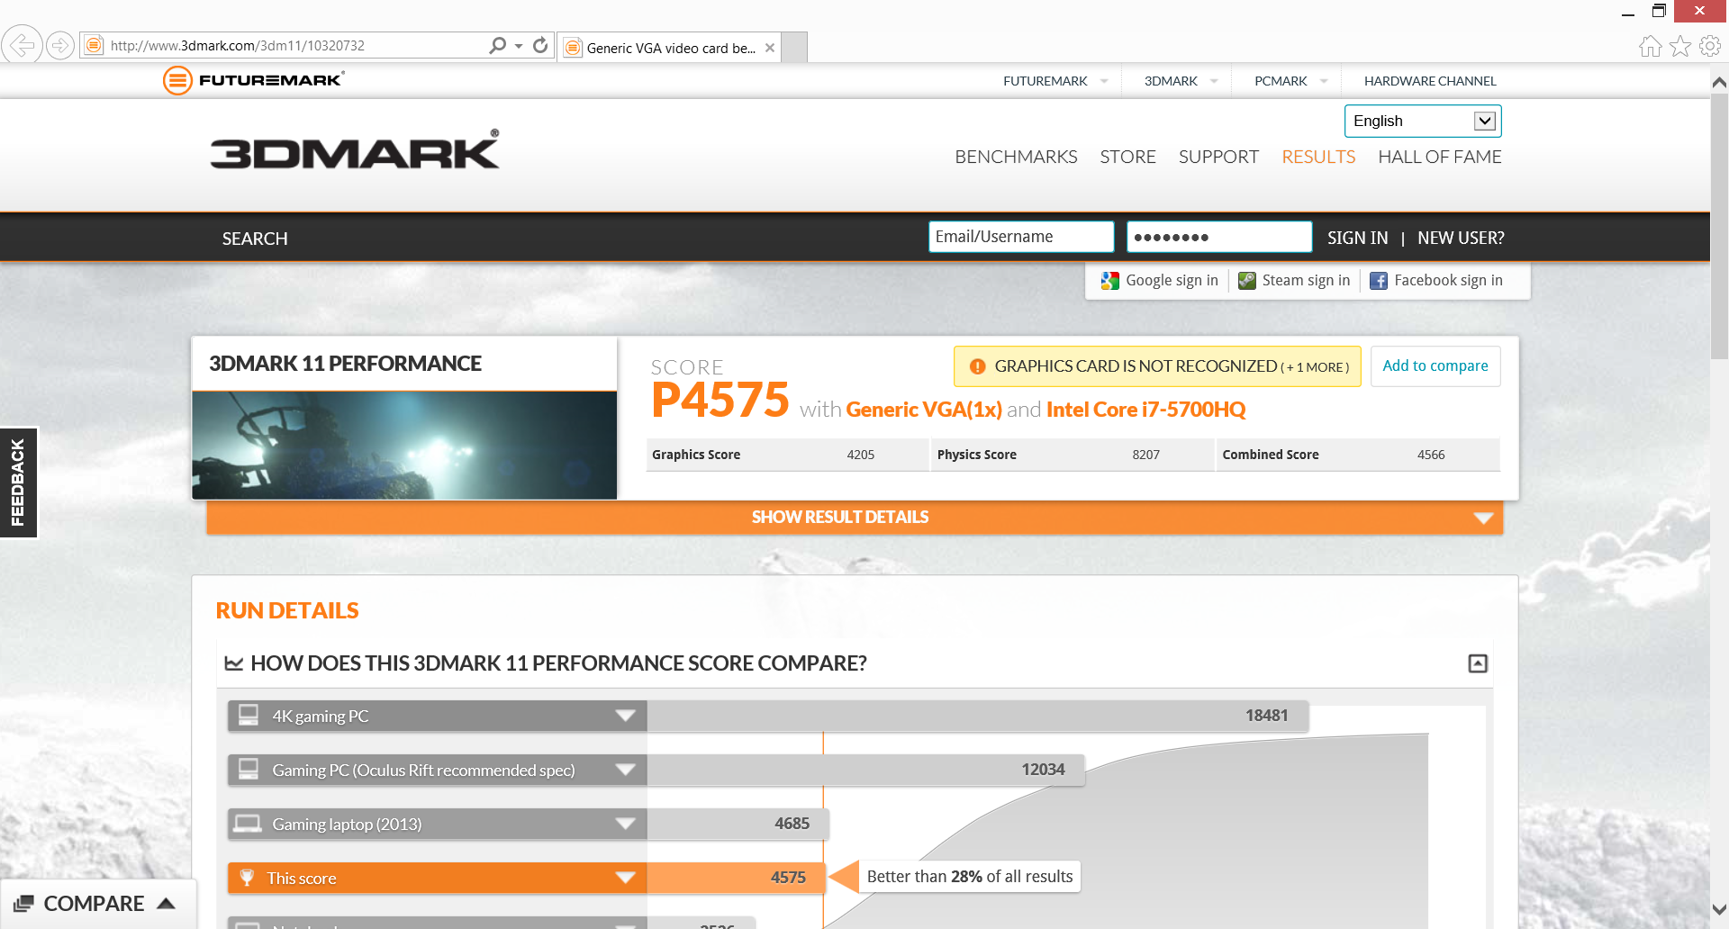Screen dimensions: 1729x929
Task: Click the graphics card not recognized notice
Action: tap(1157, 366)
